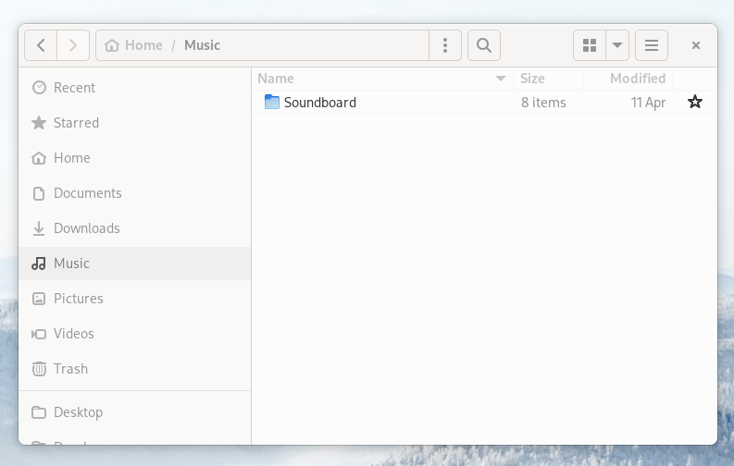The image size is (734, 466).
Task: Open Starred in the sidebar
Action: tap(135, 122)
